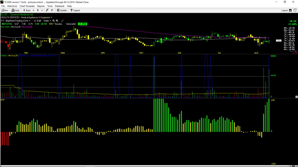Click the Layout label in the toolbar

click(285, 10)
